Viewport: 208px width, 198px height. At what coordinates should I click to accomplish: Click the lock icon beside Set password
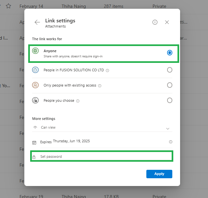pyautogui.click(x=34, y=157)
